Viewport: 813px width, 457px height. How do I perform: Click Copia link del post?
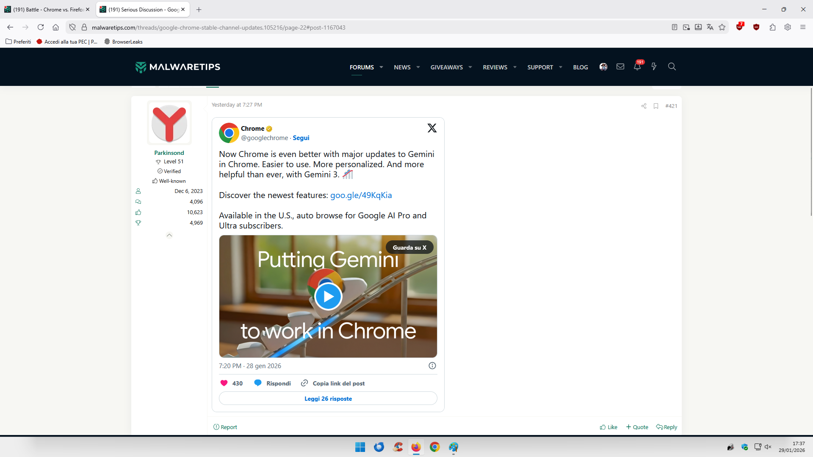click(x=333, y=383)
